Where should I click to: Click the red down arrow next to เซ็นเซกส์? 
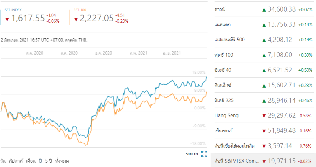[264, 131]
